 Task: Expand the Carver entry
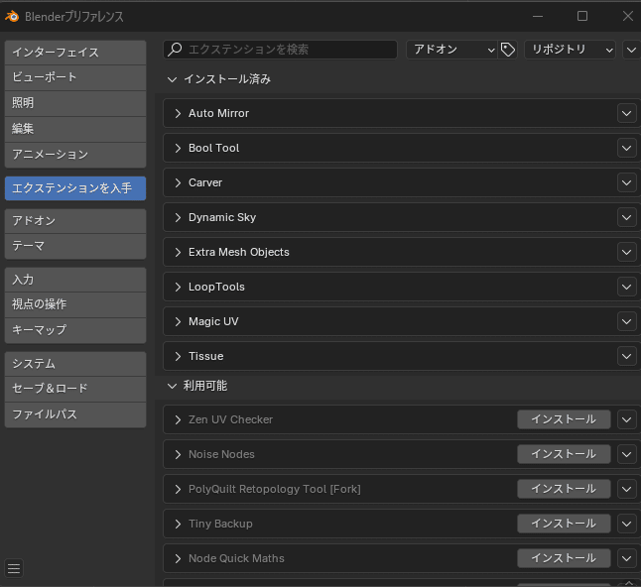[178, 182]
